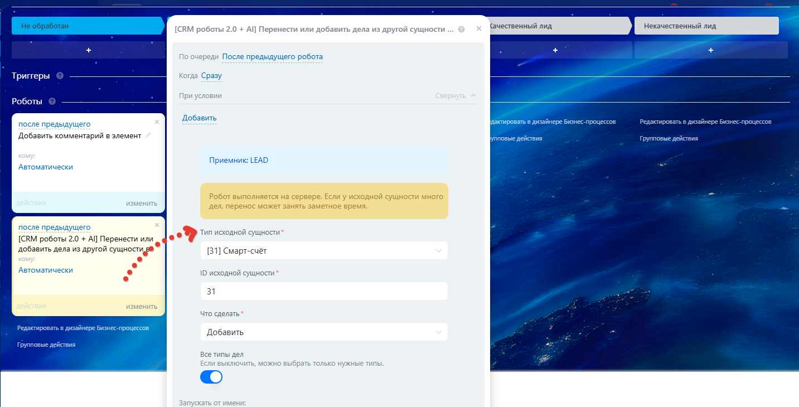Add robot under Некачественный лид column

pyautogui.click(x=711, y=50)
